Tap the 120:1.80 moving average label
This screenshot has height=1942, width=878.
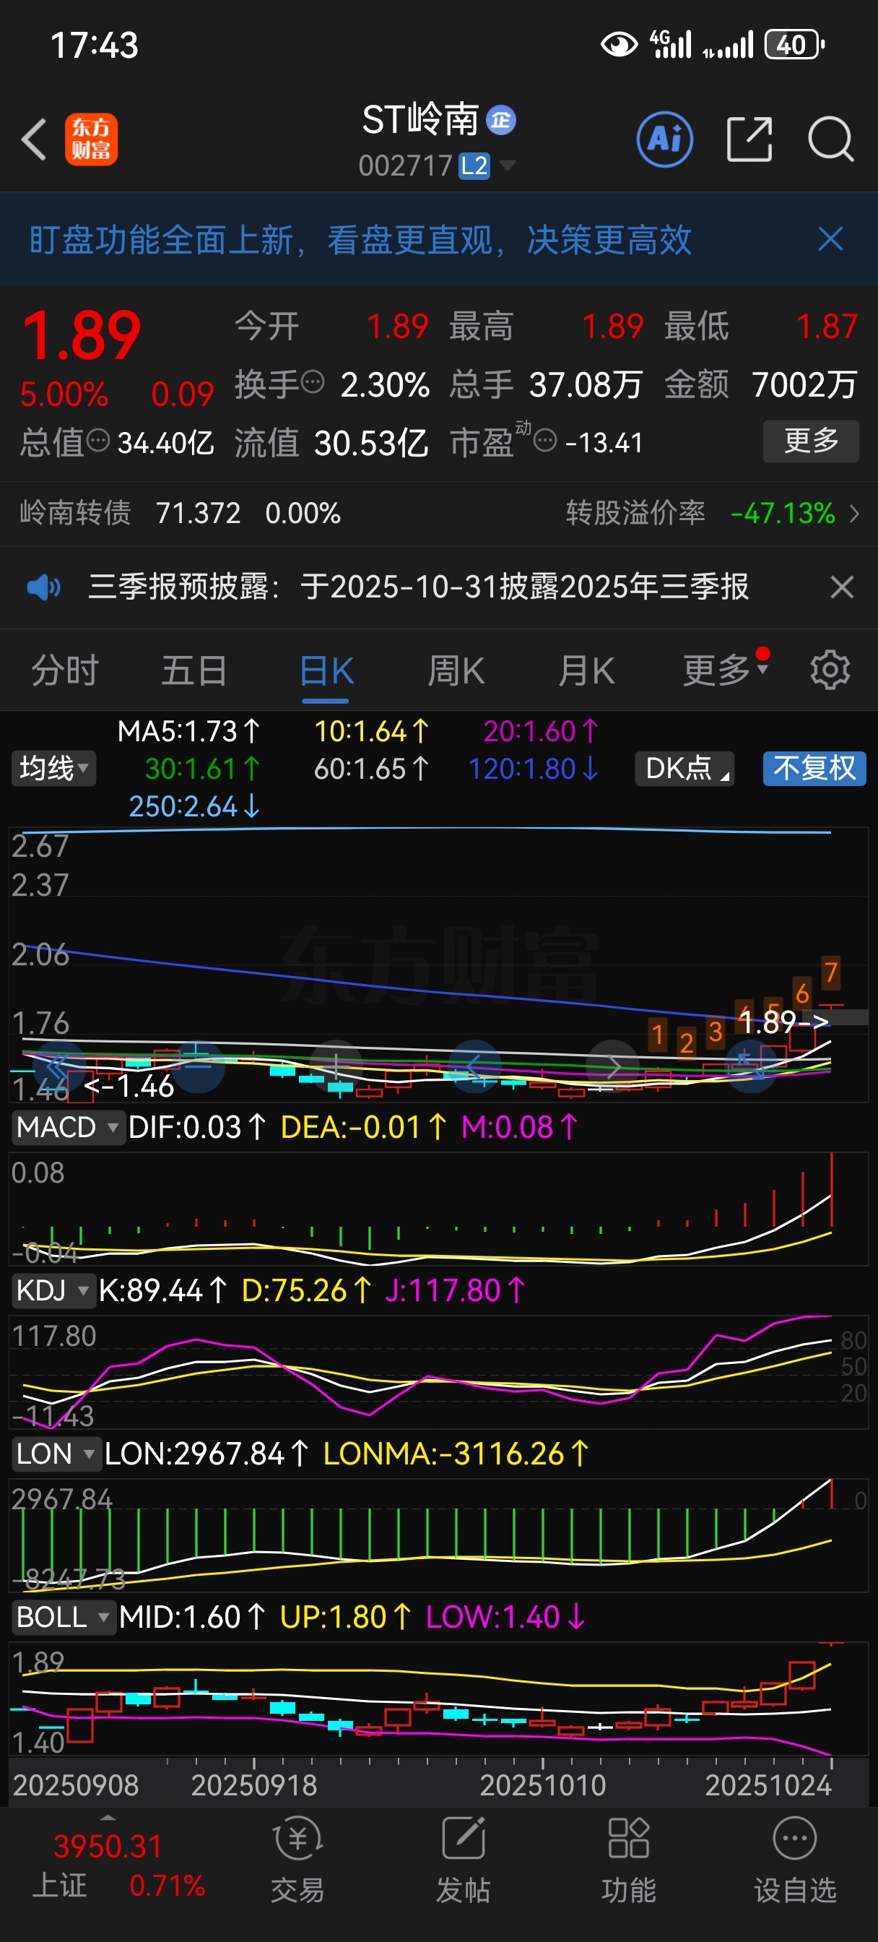click(534, 768)
